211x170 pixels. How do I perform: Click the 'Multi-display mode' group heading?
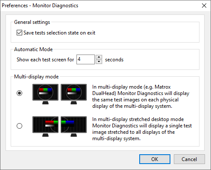36,77
